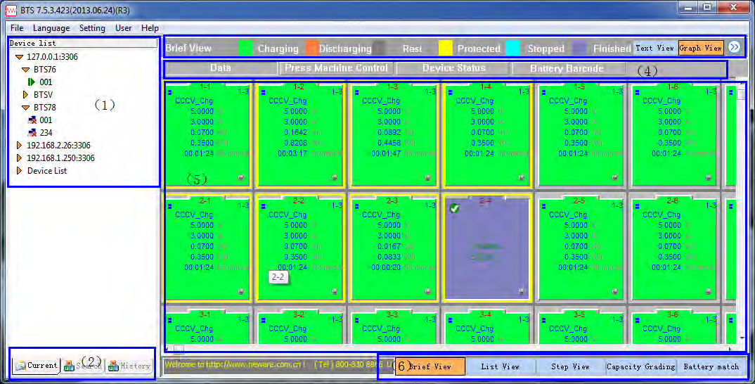
Task: Click the gray status dot in channel 1-1
Action: tap(240, 178)
